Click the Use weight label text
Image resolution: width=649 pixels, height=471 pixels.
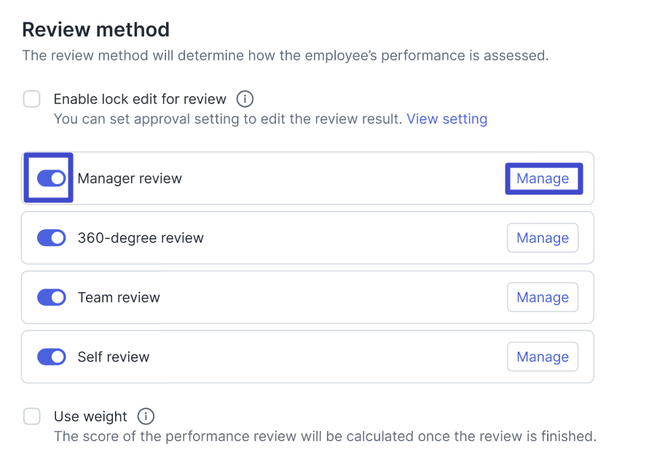coord(90,416)
